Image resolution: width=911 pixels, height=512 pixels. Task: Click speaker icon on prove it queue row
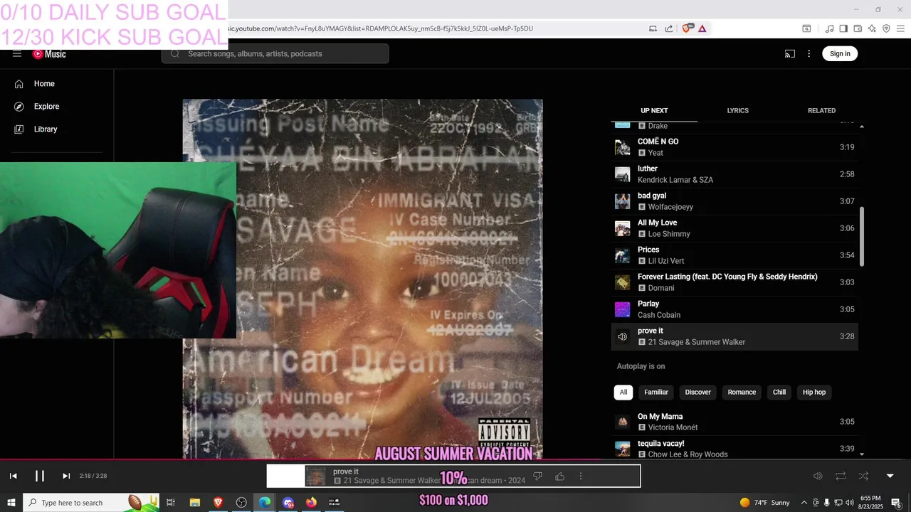point(623,336)
